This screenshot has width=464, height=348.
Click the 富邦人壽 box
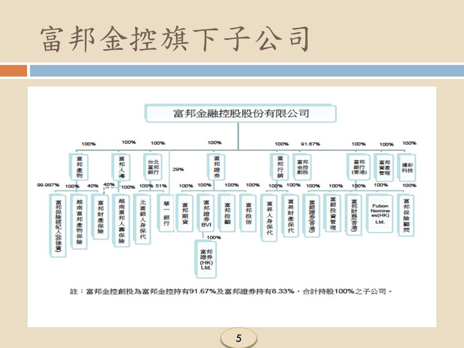pyautogui.click(x=121, y=167)
